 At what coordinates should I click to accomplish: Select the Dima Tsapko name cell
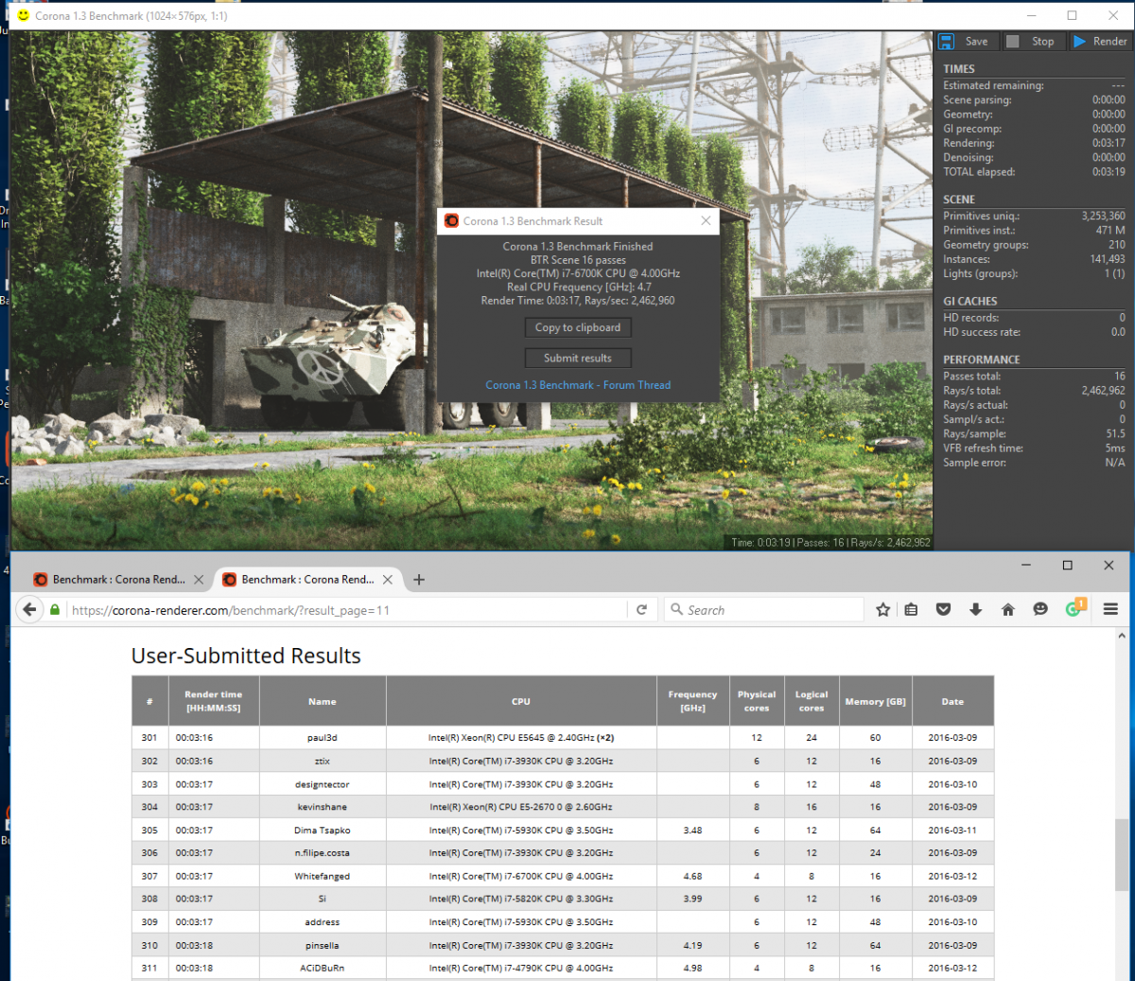[323, 831]
